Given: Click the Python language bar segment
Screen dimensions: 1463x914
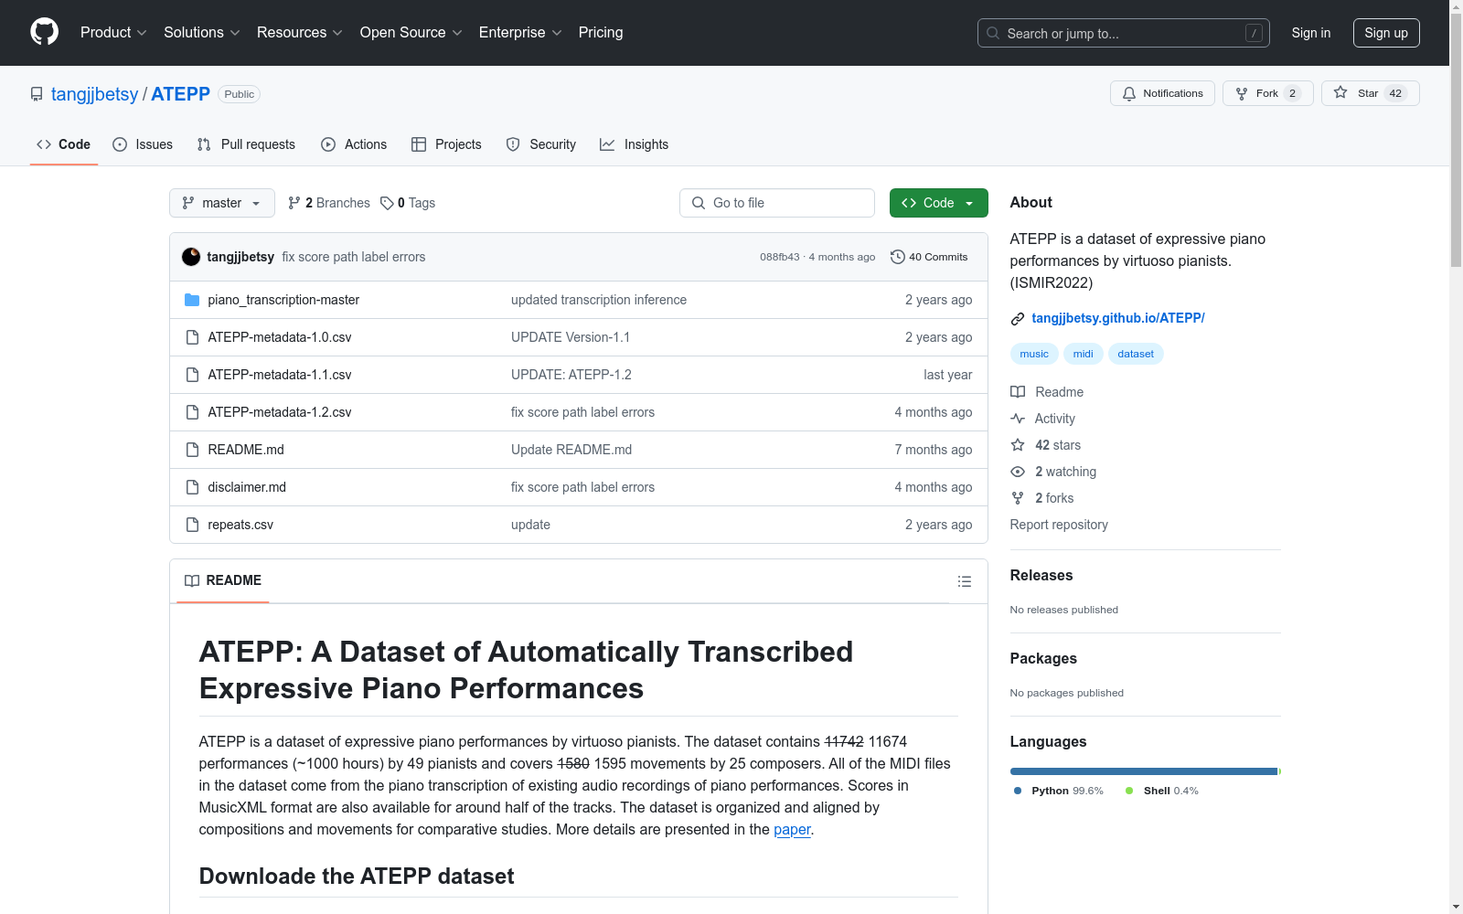Looking at the screenshot, I should (1143, 771).
